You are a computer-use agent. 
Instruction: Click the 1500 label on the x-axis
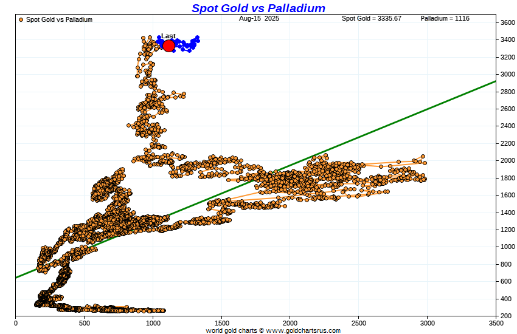pyautogui.click(x=221, y=324)
